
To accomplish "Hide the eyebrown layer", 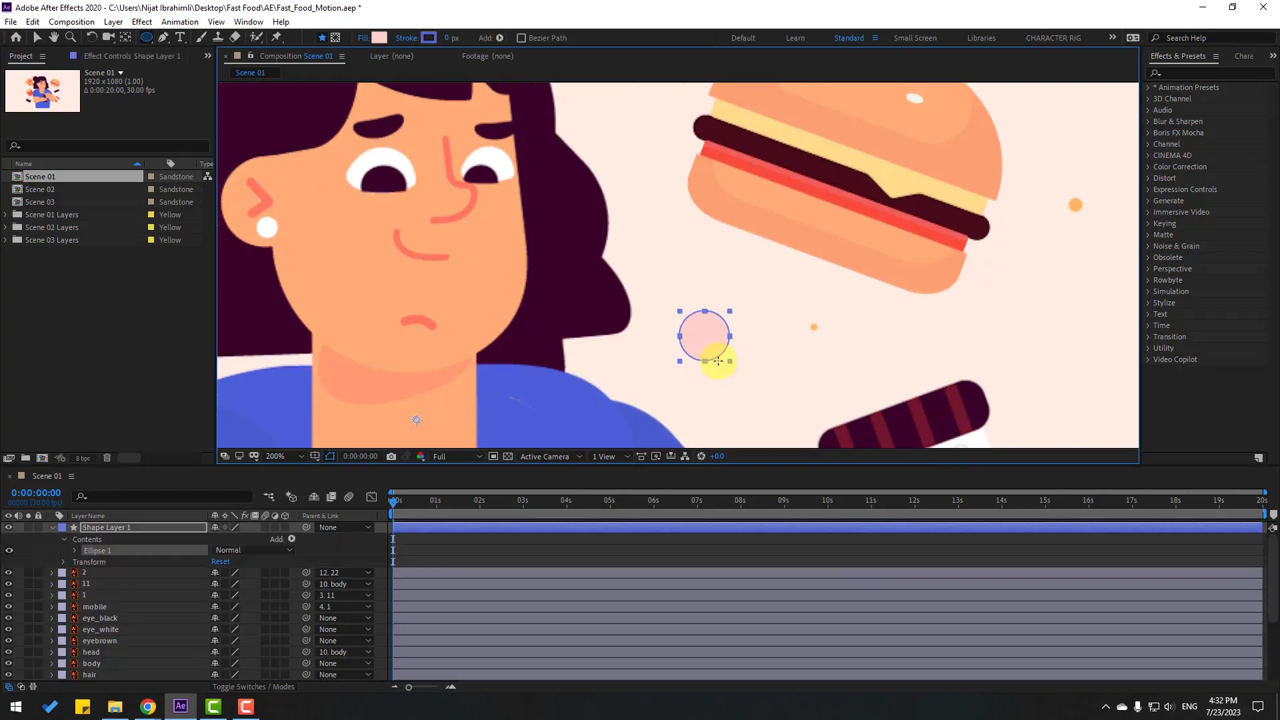I will (x=9, y=640).
